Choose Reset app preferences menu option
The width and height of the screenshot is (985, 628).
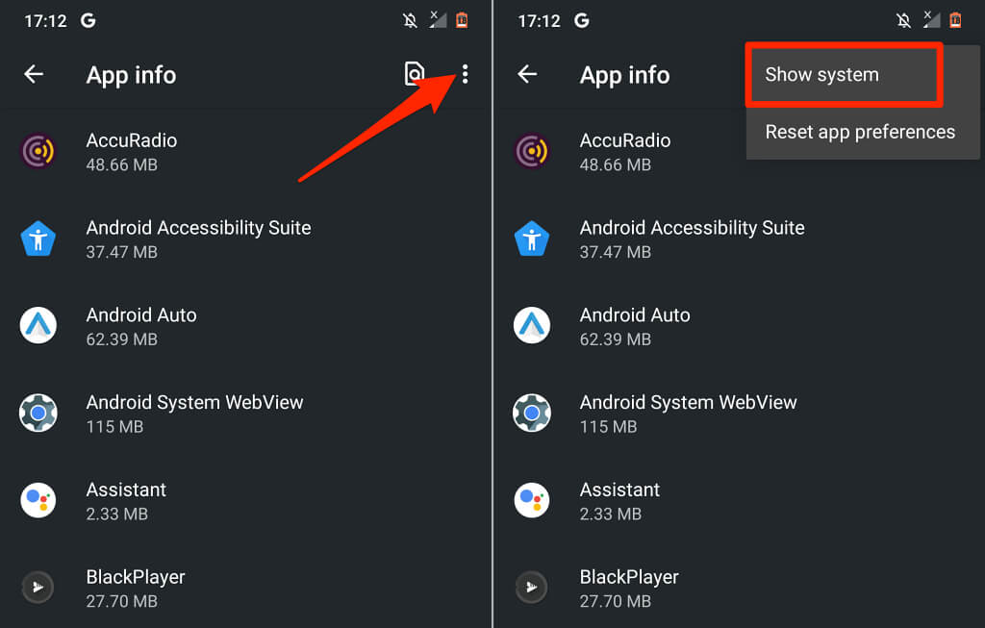tap(860, 132)
